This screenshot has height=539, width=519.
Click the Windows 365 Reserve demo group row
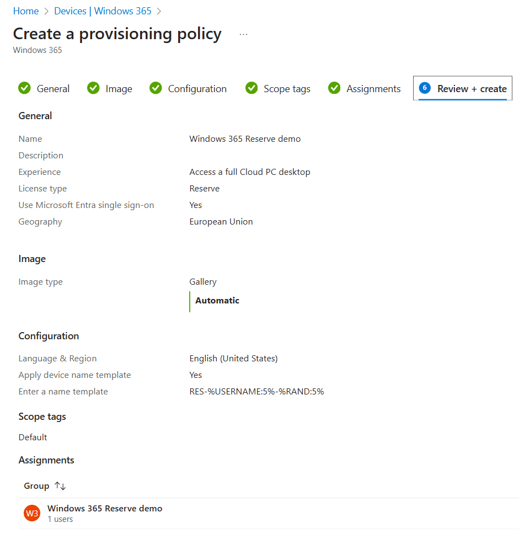(105, 509)
